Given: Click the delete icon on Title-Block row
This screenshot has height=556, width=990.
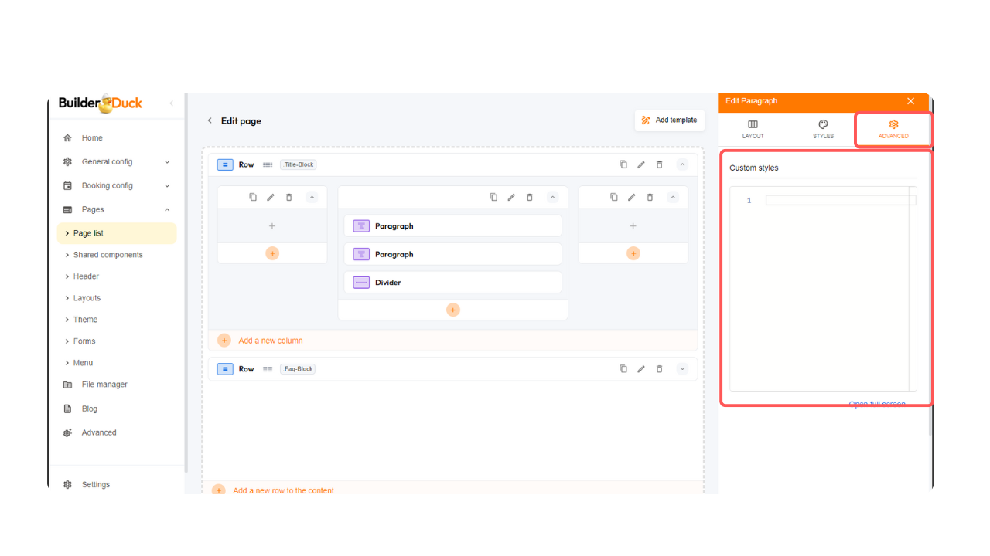Looking at the screenshot, I should point(659,164).
